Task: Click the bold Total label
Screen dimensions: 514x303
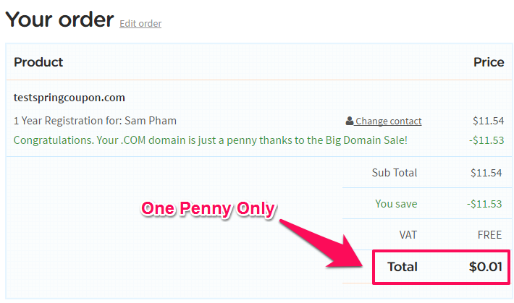Action: pos(403,267)
